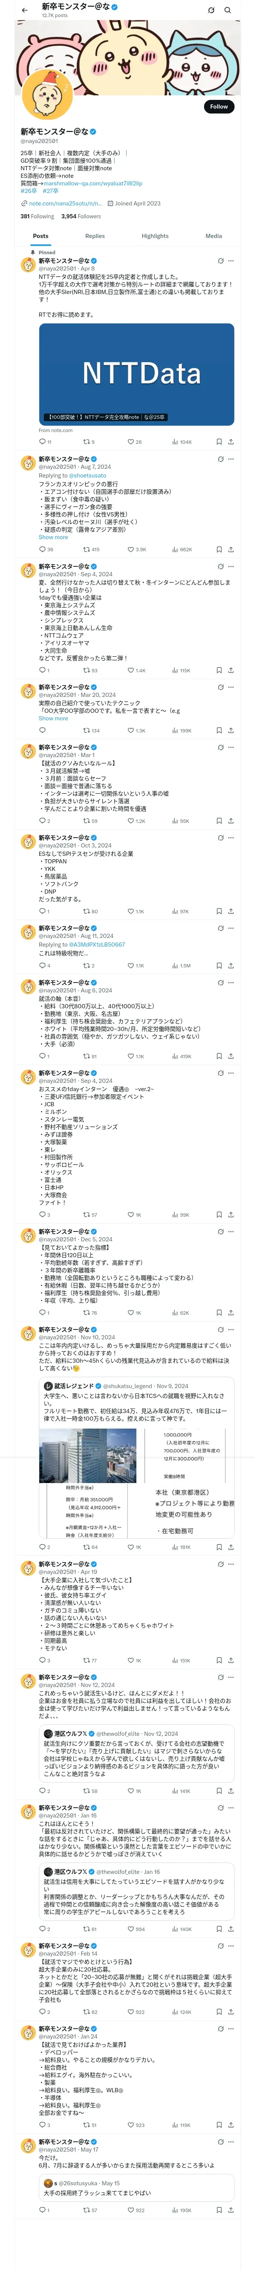Open the 381 Following list
The height and width of the screenshot is (2270, 255).
click(x=37, y=216)
